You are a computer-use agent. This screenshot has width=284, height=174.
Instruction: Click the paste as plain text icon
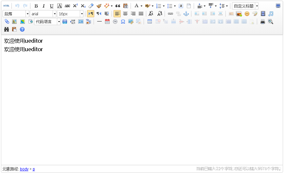pyautogui.click(x=126, y=6)
